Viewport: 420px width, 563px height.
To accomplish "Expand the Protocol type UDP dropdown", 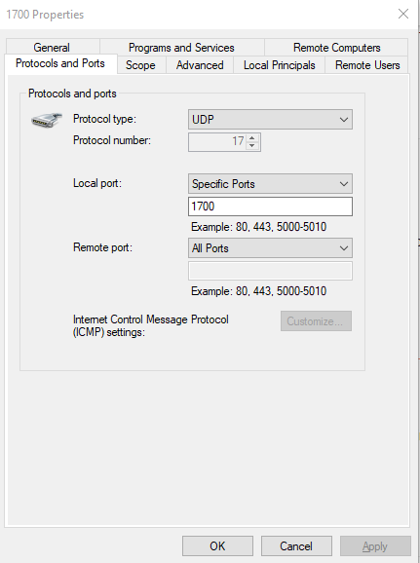I will pyautogui.click(x=270, y=120).
